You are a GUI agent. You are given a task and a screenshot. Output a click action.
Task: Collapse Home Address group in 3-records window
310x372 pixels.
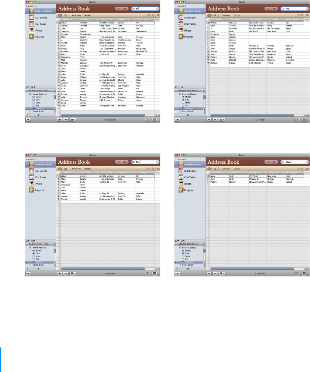tap(180, 247)
